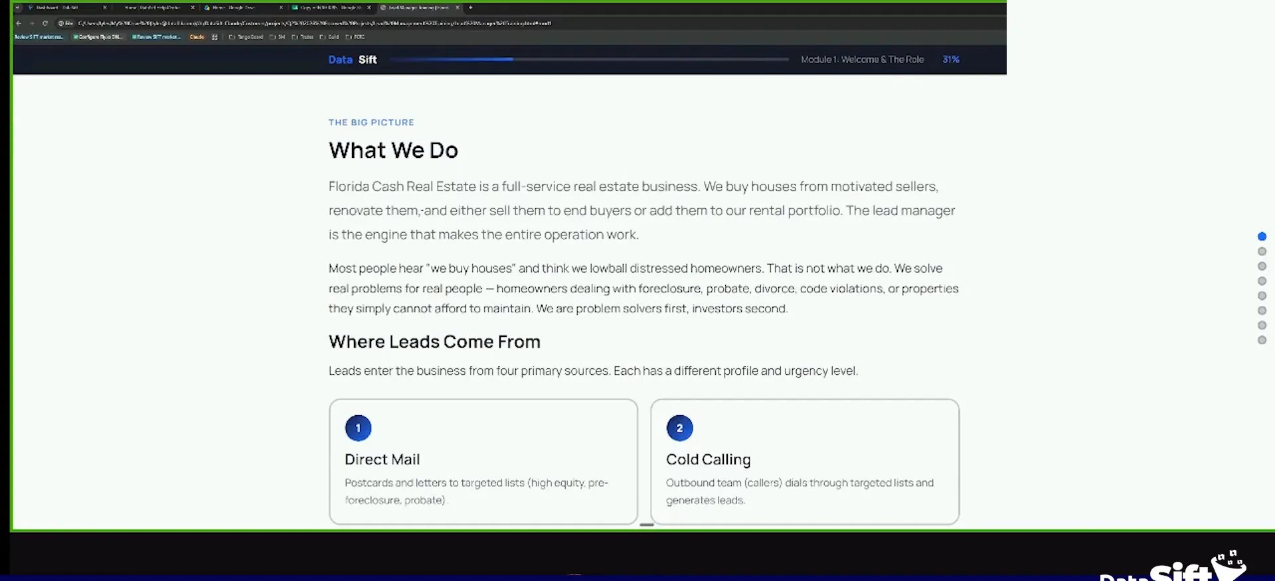This screenshot has width=1275, height=581.
Task: Click the Data Sift logo in header
Action: coord(353,60)
